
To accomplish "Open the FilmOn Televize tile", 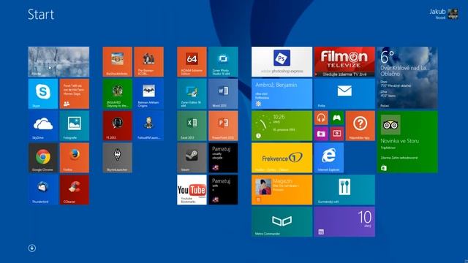I will click(x=344, y=61).
